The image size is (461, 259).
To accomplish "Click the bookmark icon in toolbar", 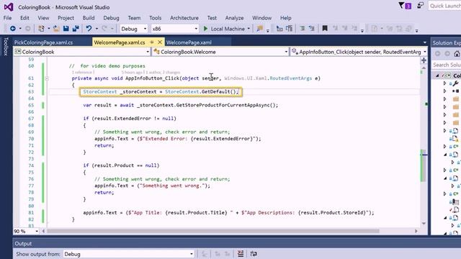I will (x=325, y=29).
